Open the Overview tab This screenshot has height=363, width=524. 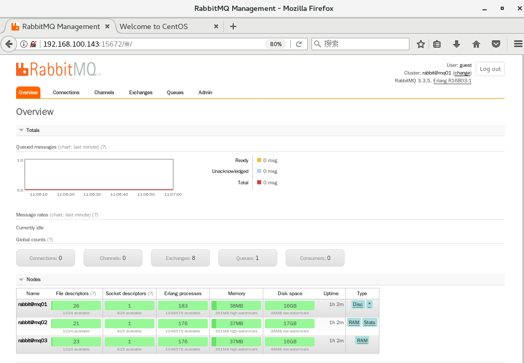click(28, 93)
